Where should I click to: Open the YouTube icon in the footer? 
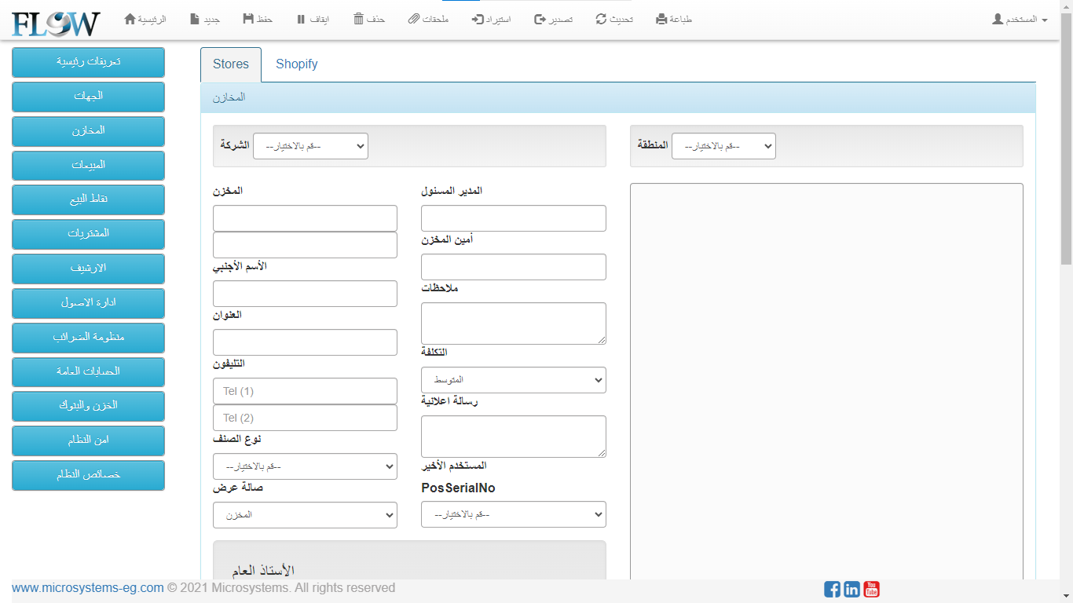pos(871,589)
